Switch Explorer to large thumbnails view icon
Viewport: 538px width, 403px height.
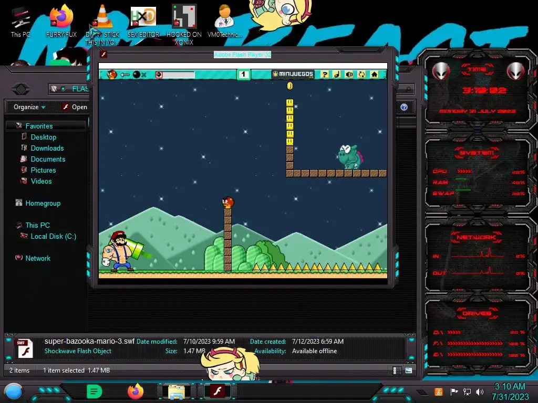click(409, 370)
